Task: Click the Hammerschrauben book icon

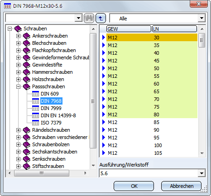Action: [27, 72]
